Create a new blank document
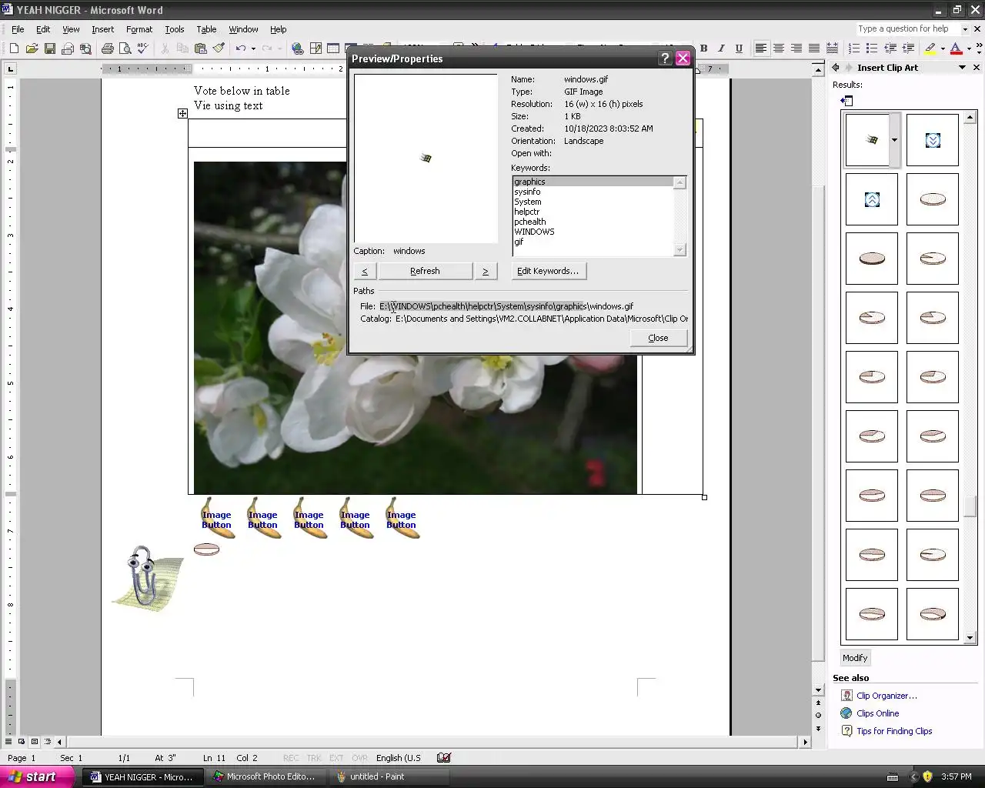The height and width of the screenshot is (788, 985). (x=14, y=48)
